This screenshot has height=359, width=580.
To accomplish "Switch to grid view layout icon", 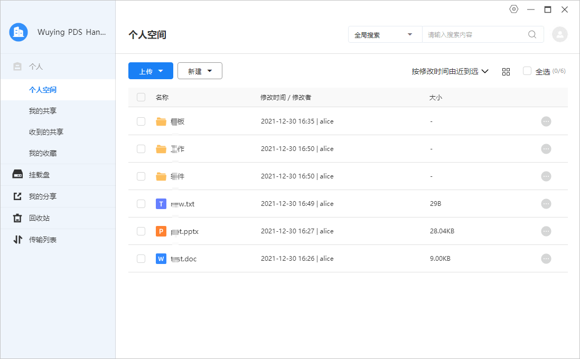I will pos(506,72).
